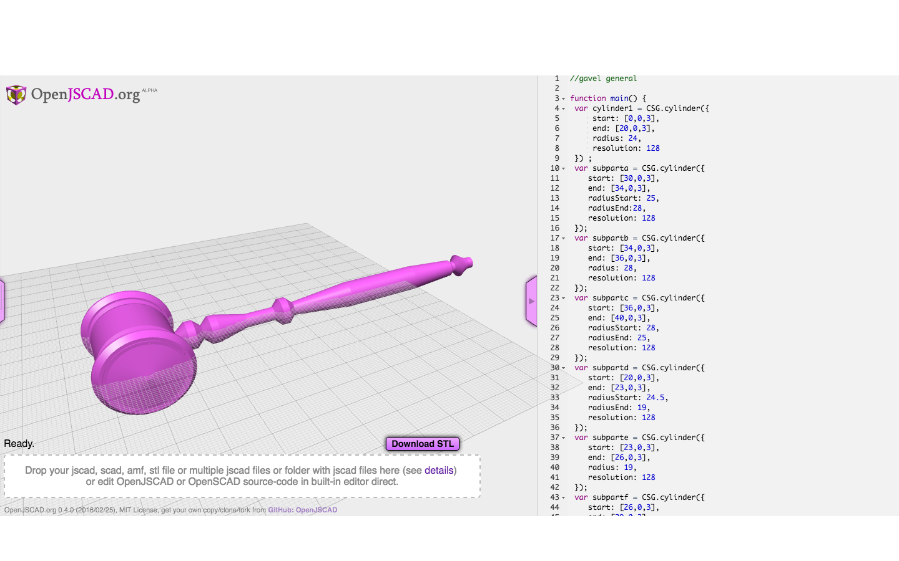The width and height of the screenshot is (899, 561).
Task: Fold the subparte cylinder definition
Action: [563, 438]
